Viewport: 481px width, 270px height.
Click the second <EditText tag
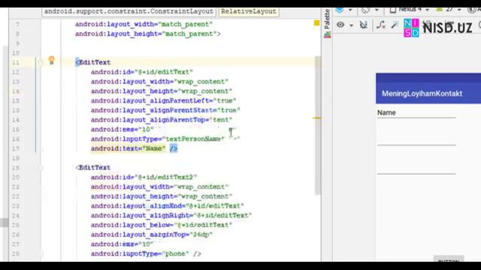pos(93,168)
